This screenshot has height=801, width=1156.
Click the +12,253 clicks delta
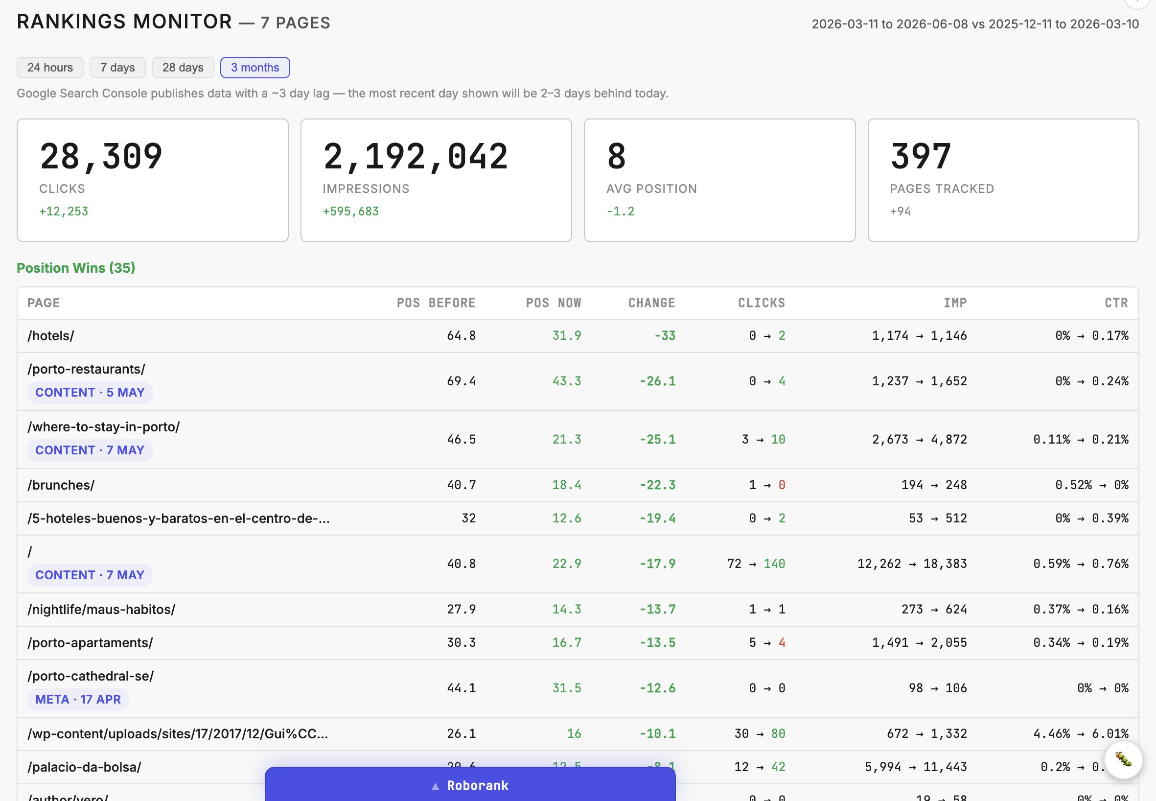(x=64, y=212)
